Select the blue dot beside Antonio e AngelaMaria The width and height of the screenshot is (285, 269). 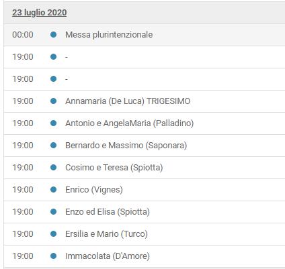tap(53, 123)
